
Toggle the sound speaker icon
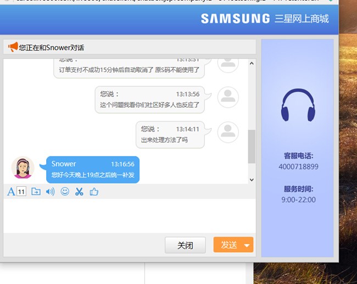(50, 192)
